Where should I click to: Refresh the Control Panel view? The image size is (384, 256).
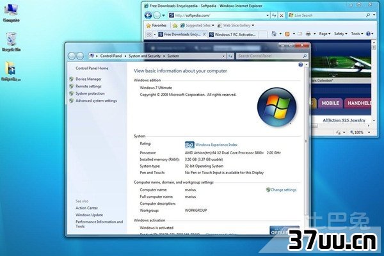point(230,56)
